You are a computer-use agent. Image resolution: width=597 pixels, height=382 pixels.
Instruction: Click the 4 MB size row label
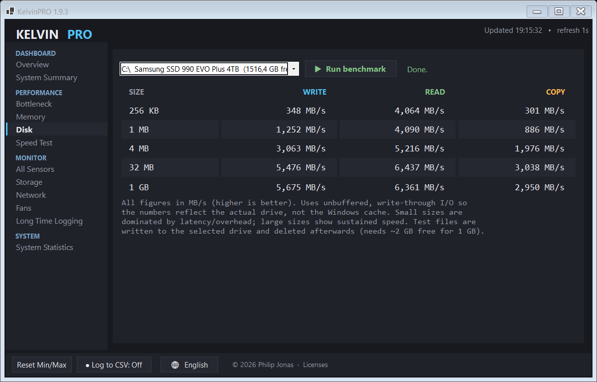tap(139, 148)
